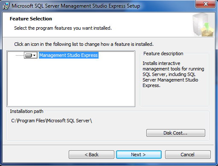
Task: Click 'Select the program features you want installed.' text
Action: click(63, 28)
